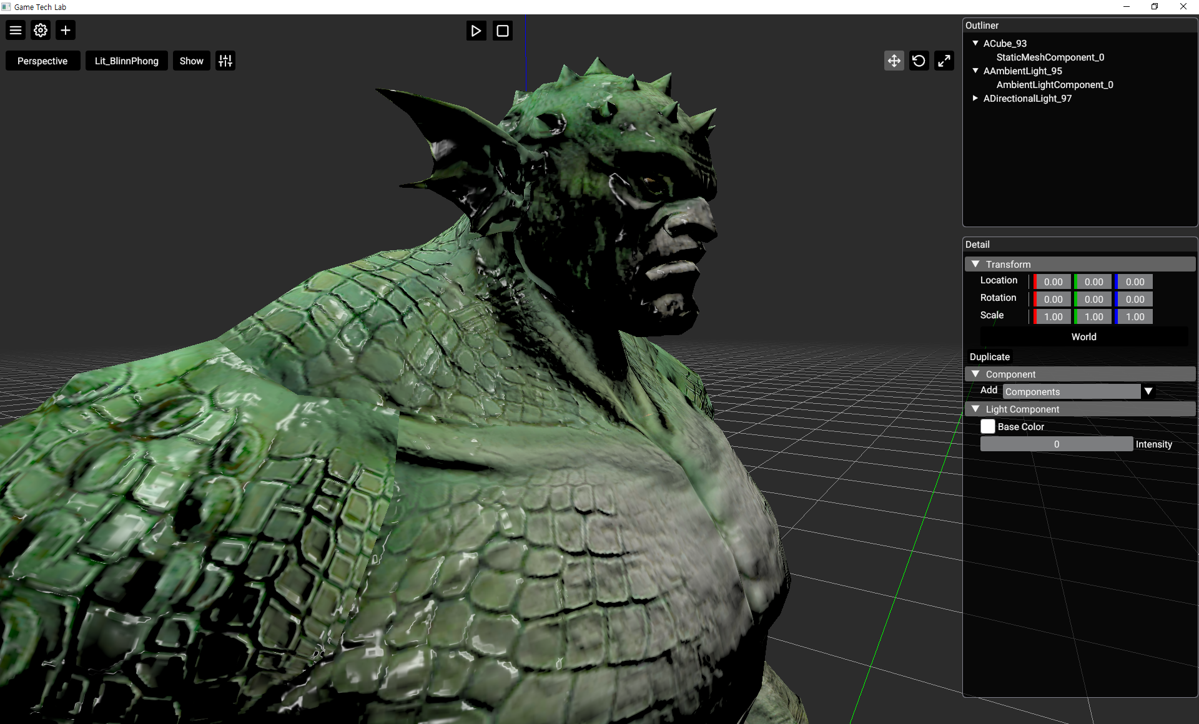Collapse the Transform section
The image size is (1199, 724).
975,264
